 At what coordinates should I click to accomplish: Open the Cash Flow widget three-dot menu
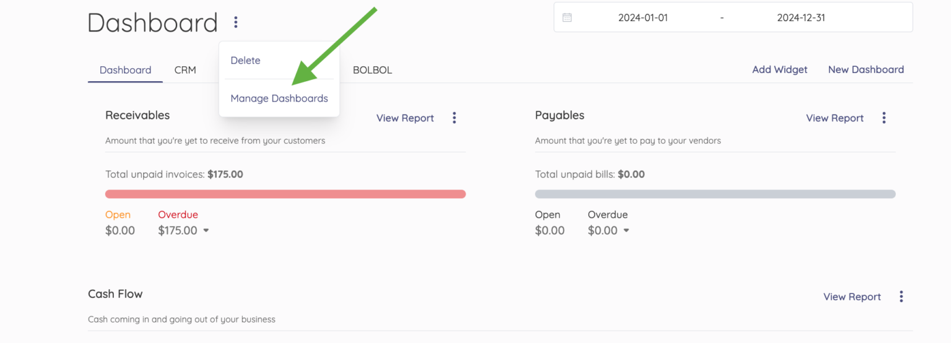click(901, 297)
